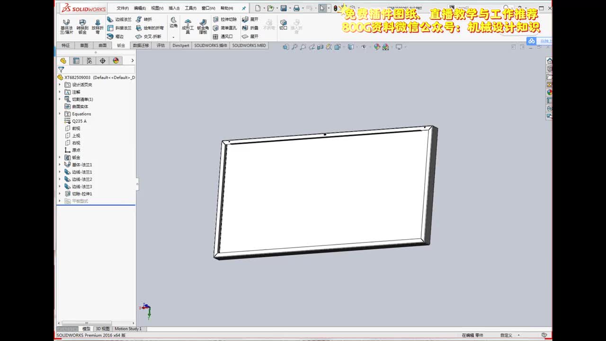
Task: Open the DisplayManager tab icon
Action: pyautogui.click(x=116, y=61)
